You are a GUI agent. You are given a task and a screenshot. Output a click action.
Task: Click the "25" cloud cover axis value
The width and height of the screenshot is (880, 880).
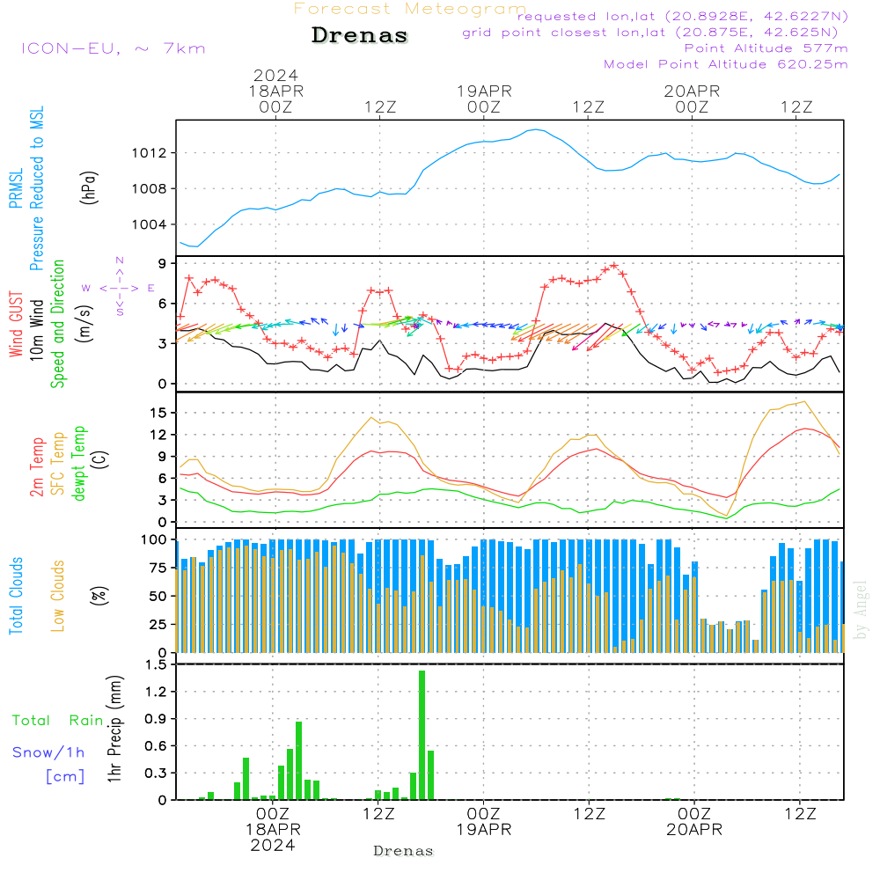coord(158,625)
